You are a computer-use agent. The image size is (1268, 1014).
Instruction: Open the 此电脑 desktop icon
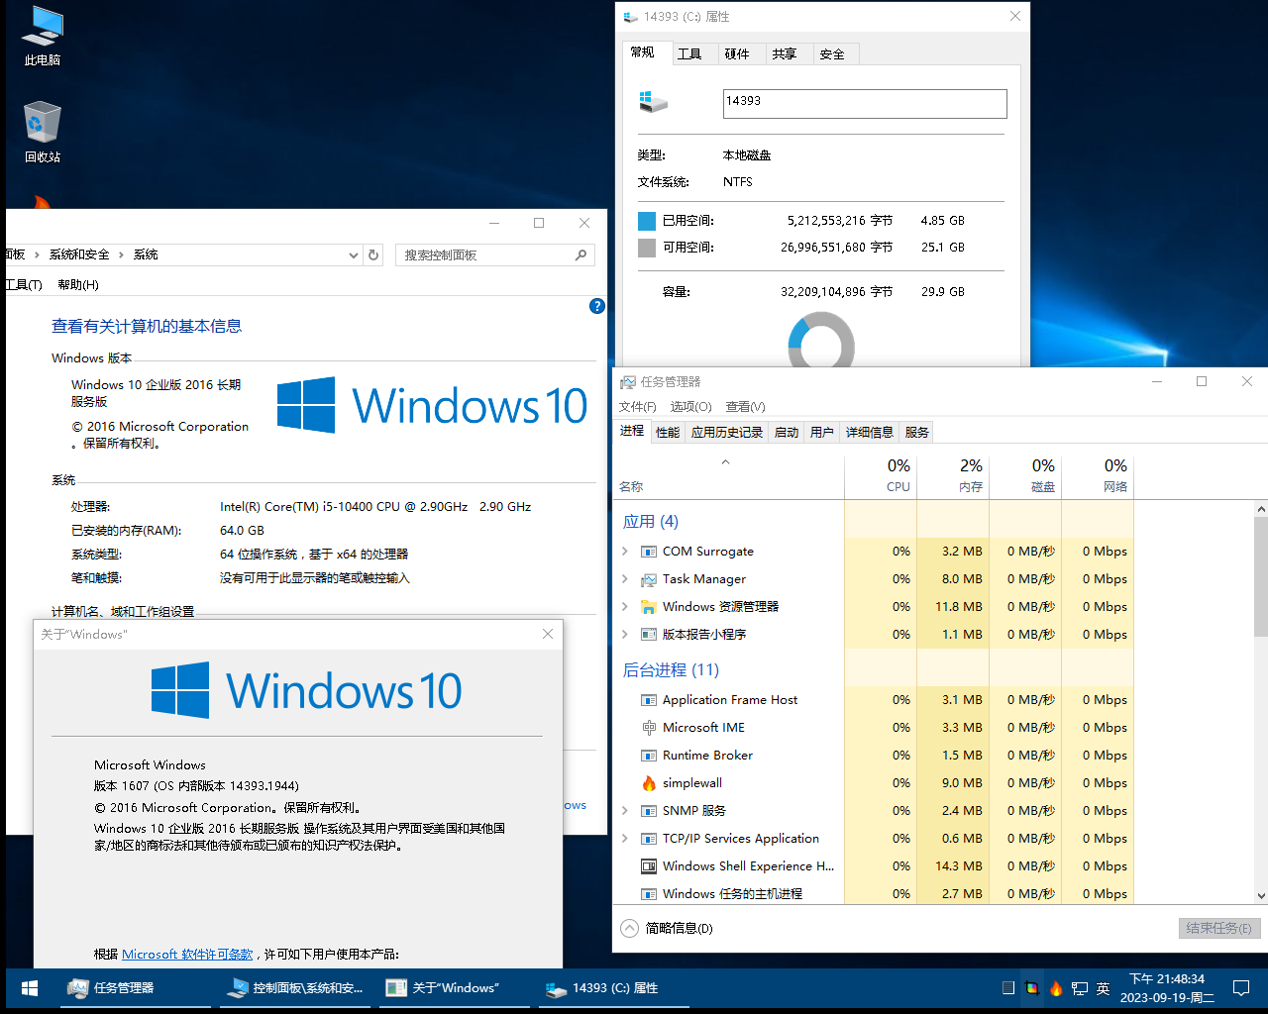tap(42, 37)
